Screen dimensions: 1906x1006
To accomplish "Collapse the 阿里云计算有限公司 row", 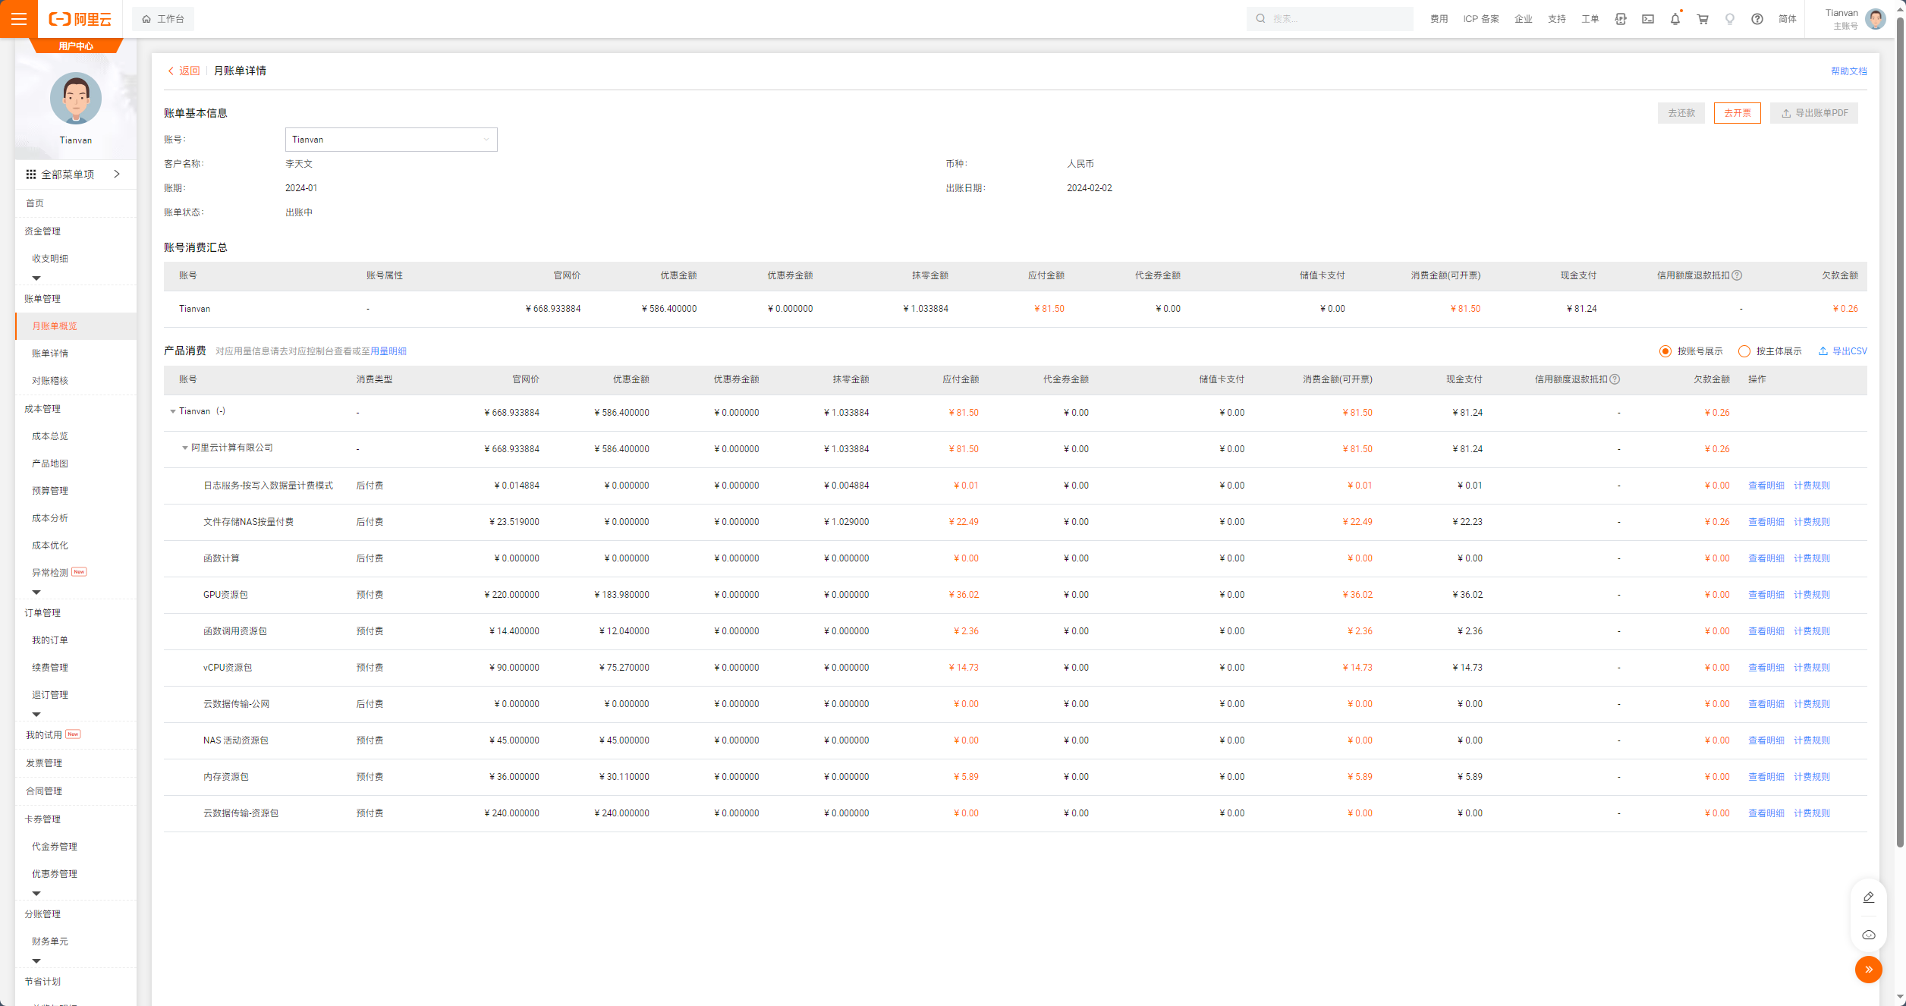I will (x=184, y=448).
